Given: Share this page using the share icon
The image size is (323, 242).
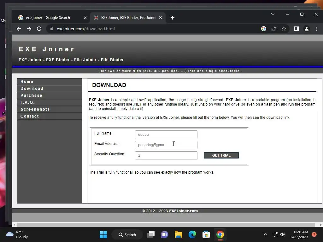Looking at the screenshot, I should coord(274,29).
